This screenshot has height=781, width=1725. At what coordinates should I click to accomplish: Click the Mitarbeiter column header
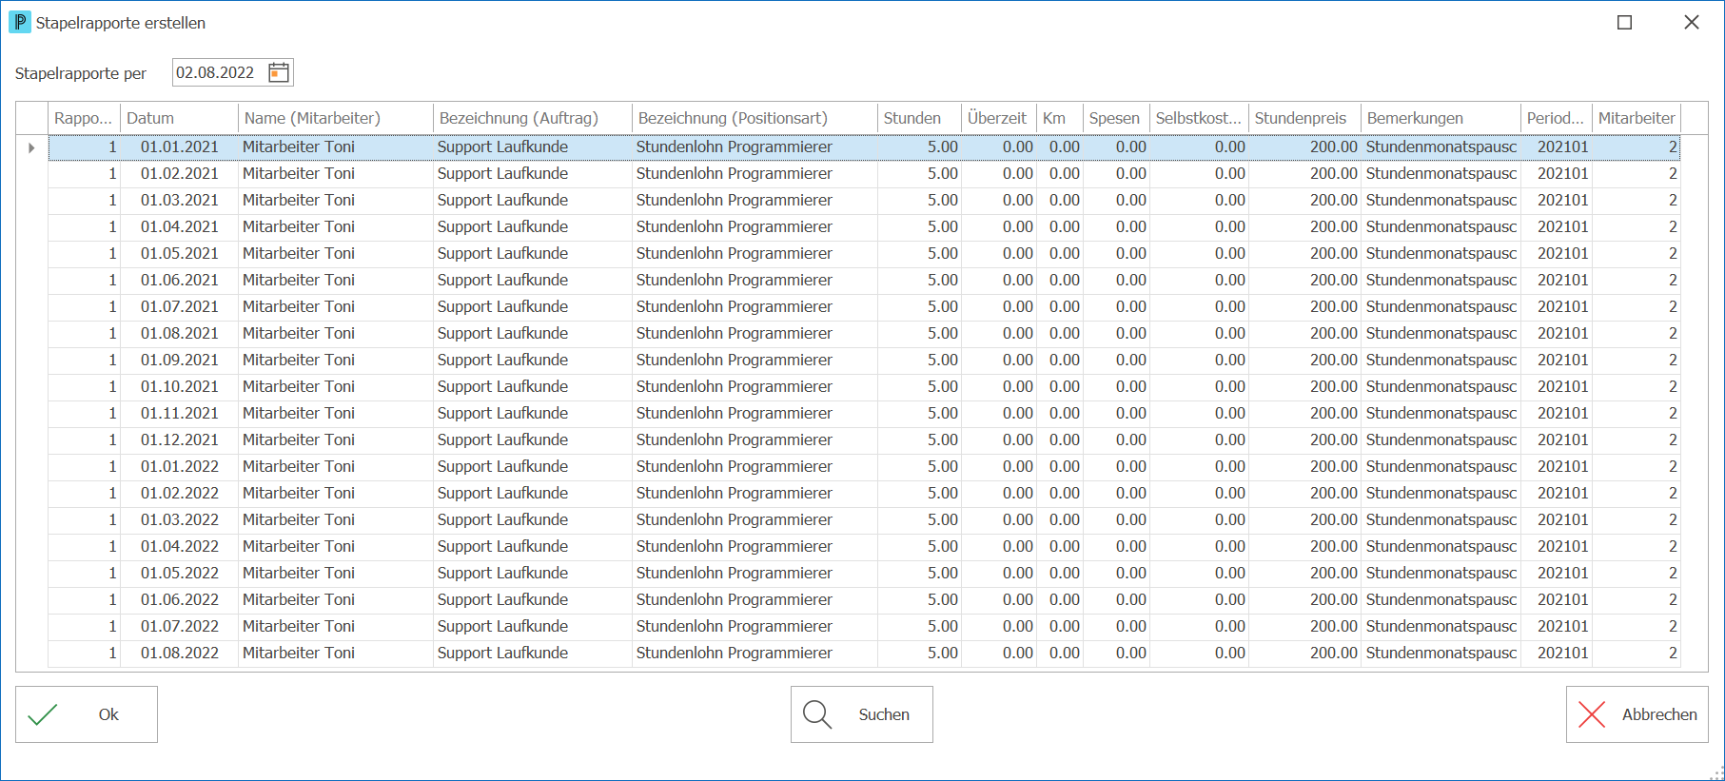click(x=1637, y=118)
